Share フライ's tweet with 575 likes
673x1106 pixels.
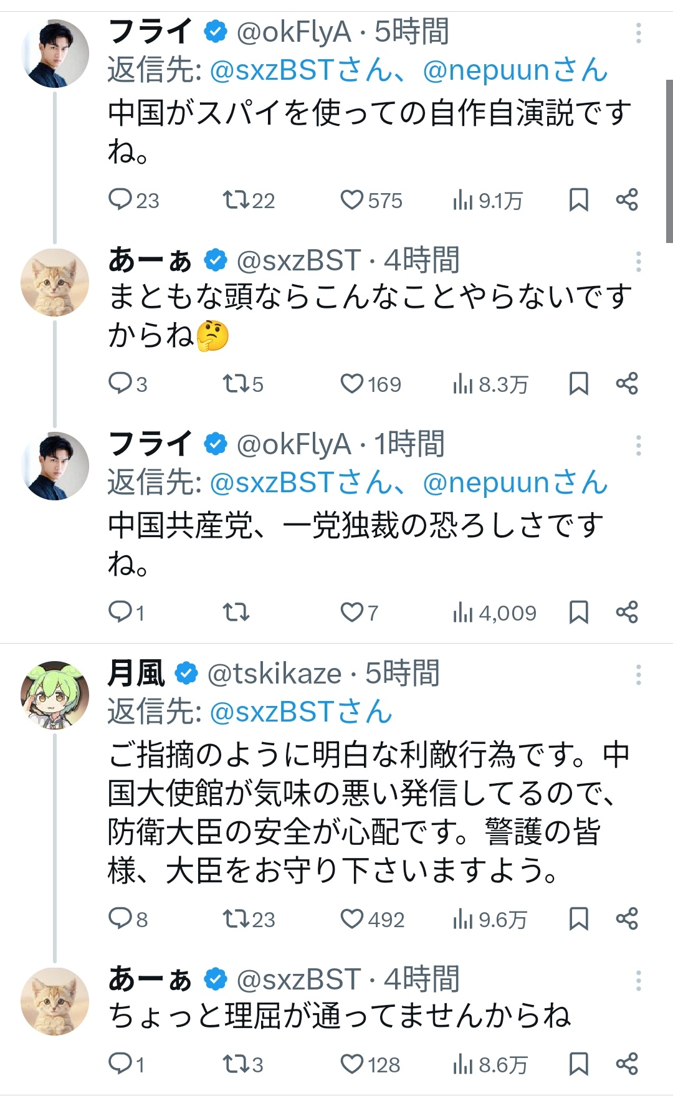coord(626,200)
